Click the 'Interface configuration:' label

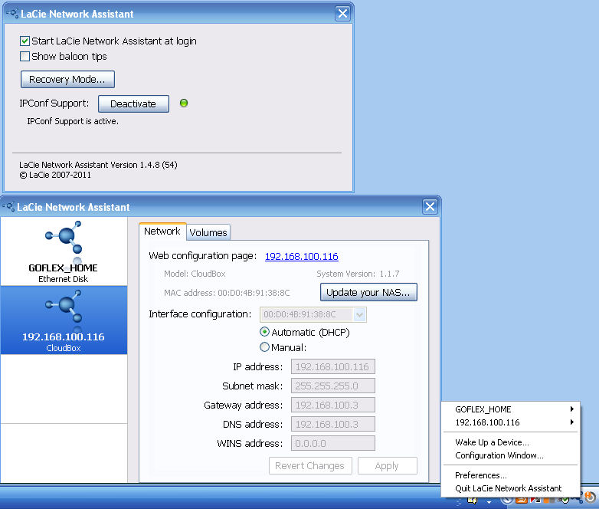[x=200, y=314]
